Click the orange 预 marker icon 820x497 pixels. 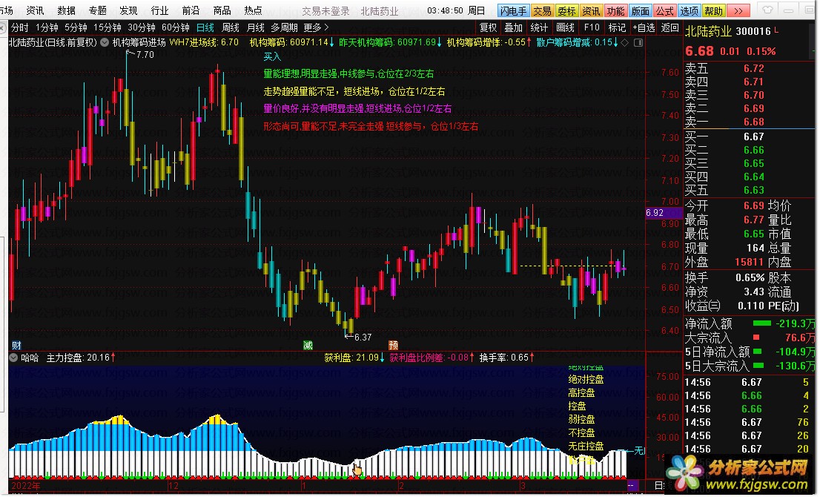coord(393,345)
